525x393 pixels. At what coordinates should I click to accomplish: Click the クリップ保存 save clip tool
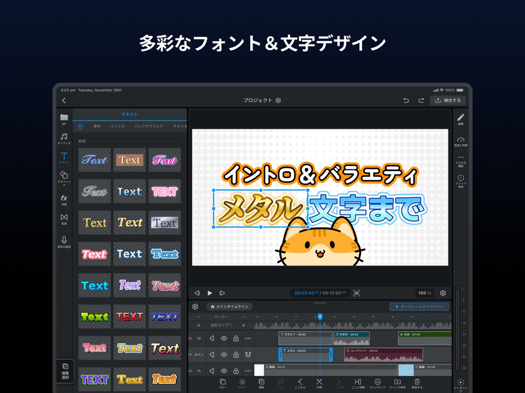pos(397,384)
